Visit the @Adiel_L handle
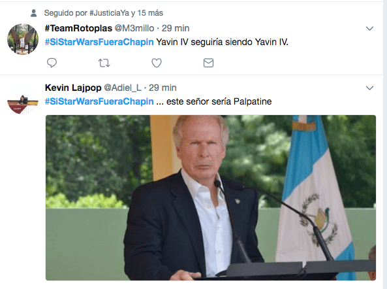 [x=123, y=88]
